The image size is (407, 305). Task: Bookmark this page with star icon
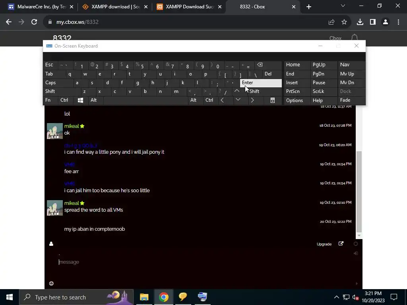coord(344,22)
